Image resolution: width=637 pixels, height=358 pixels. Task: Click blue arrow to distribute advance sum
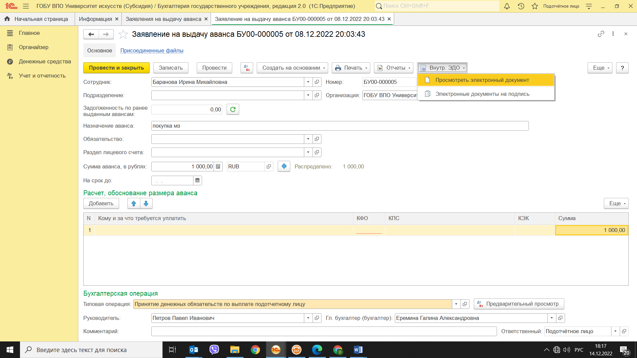[284, 166]
